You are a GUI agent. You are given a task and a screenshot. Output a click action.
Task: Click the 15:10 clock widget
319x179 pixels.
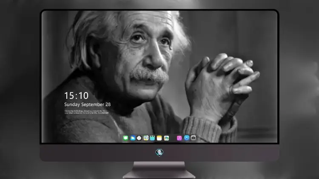click(76, 95)
